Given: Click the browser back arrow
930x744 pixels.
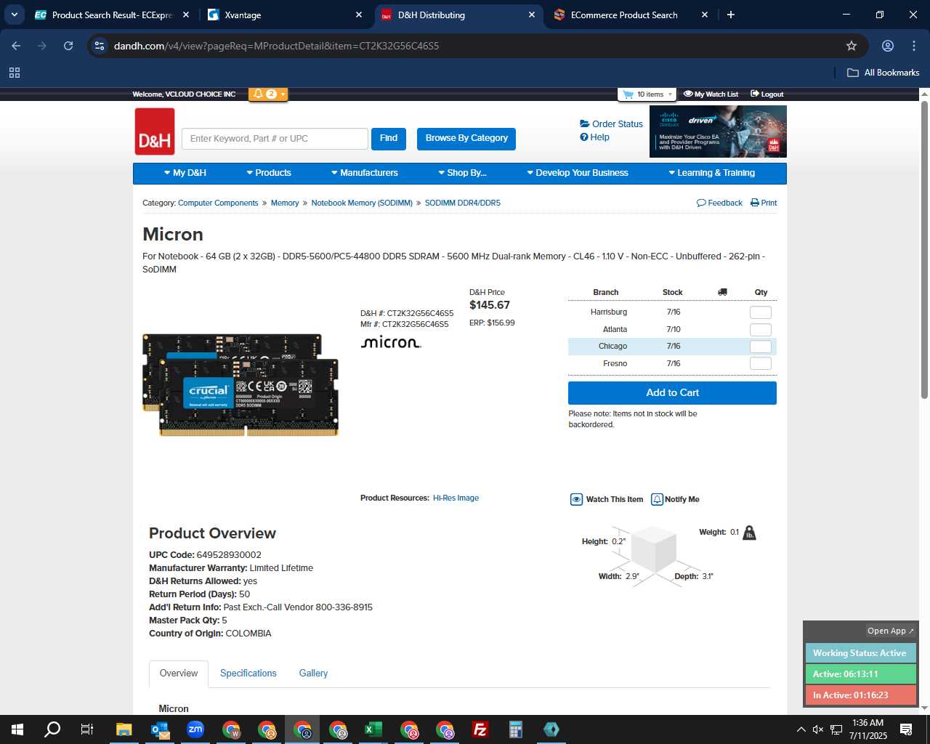Looking at the screenshot, I should (16, 46).
